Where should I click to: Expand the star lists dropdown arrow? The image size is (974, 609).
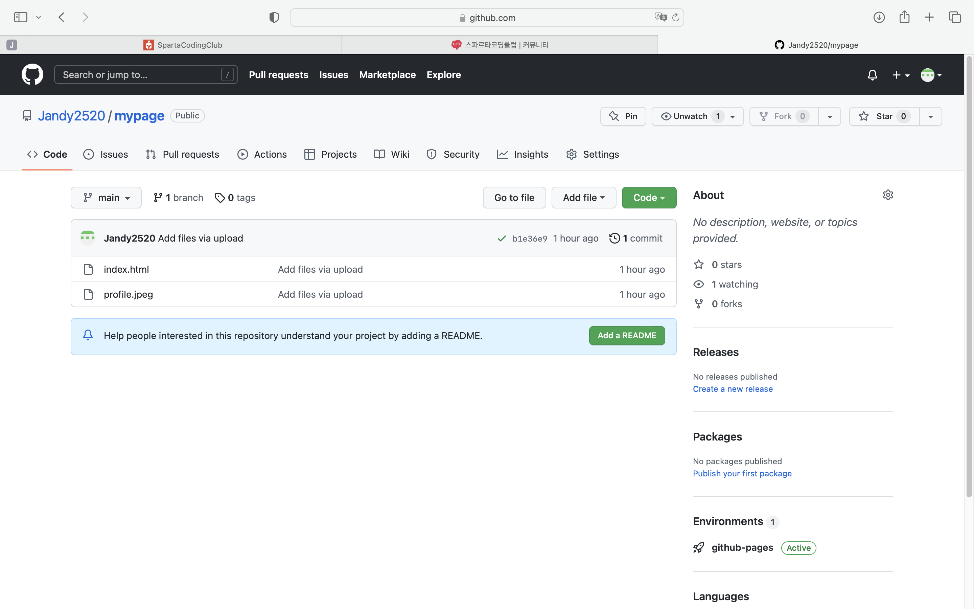pos(930,116)
